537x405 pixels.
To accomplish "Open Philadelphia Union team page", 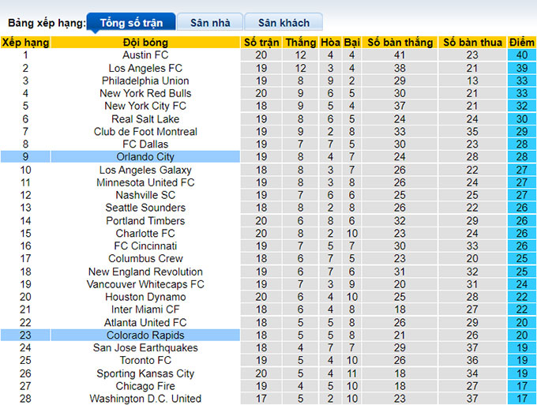I will pos(145,81).
